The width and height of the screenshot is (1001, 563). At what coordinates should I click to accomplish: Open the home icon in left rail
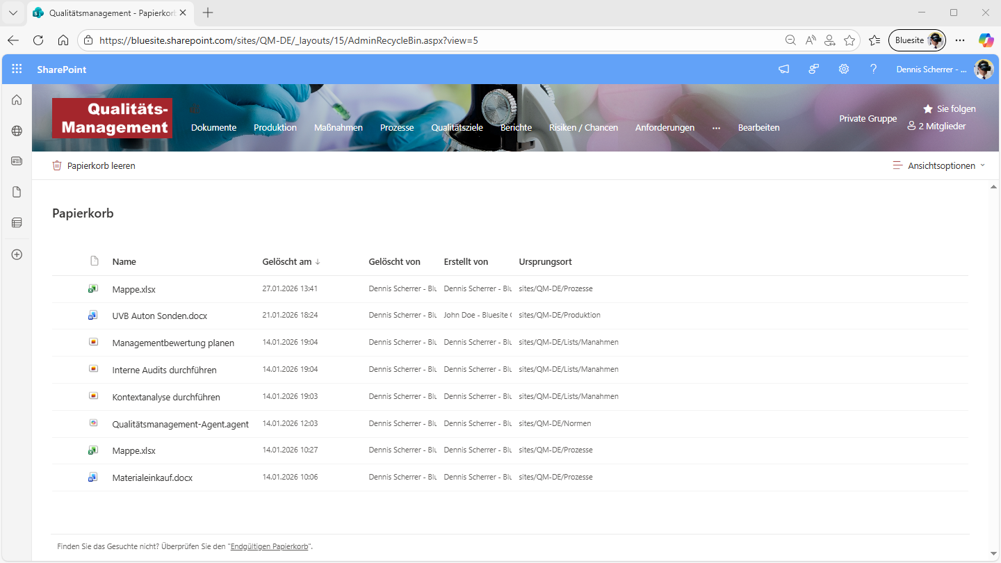(17, 100)
